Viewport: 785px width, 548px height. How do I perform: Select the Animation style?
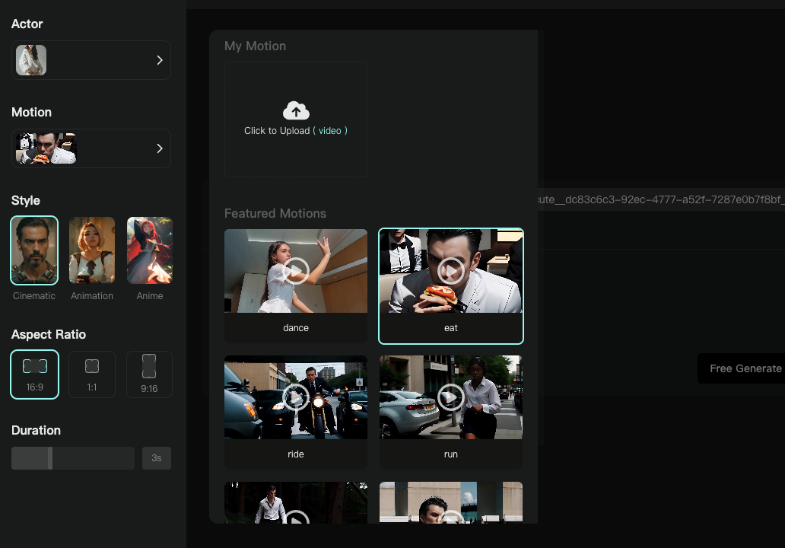pos(92,250)
